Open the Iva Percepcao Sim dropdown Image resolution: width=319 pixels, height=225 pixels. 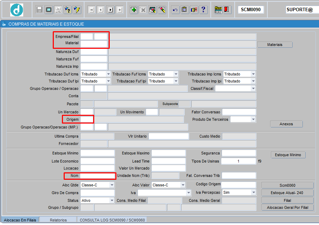click(254, 192)
